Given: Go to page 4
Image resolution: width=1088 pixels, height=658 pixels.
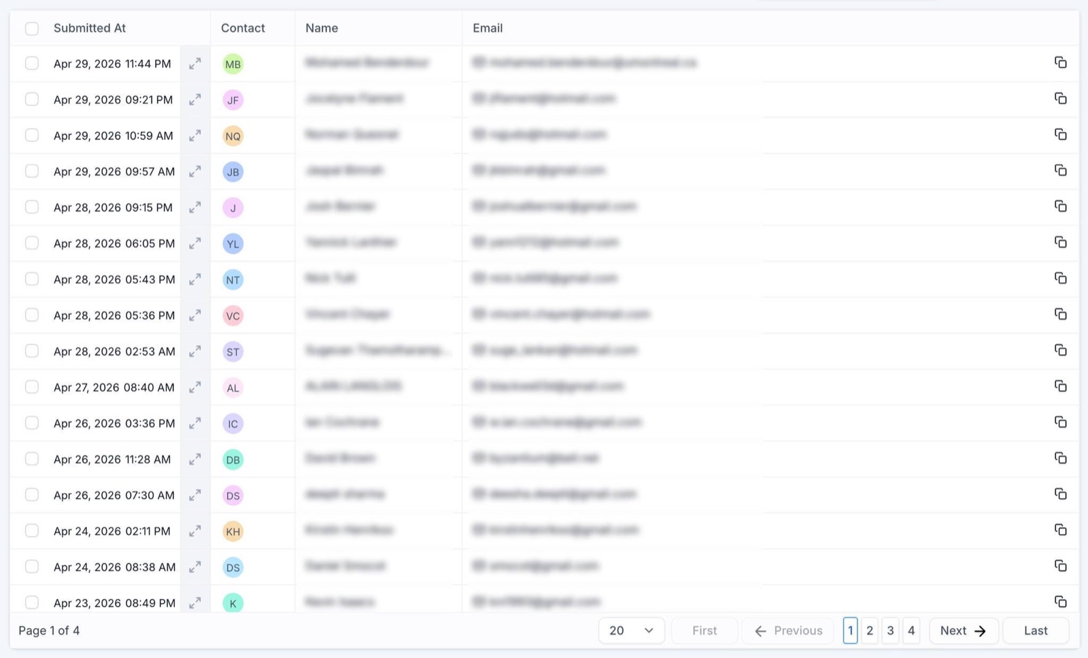Looking at the screenshot, I should (912, 631).
